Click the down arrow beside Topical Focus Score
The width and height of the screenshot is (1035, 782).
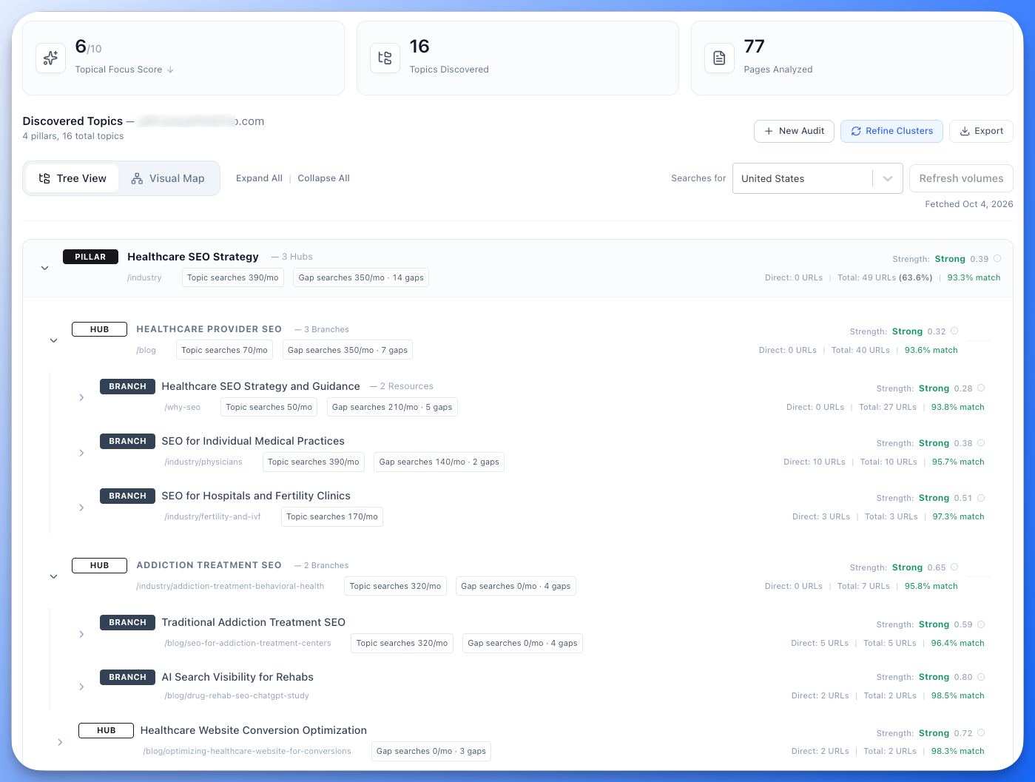point(170,70)
